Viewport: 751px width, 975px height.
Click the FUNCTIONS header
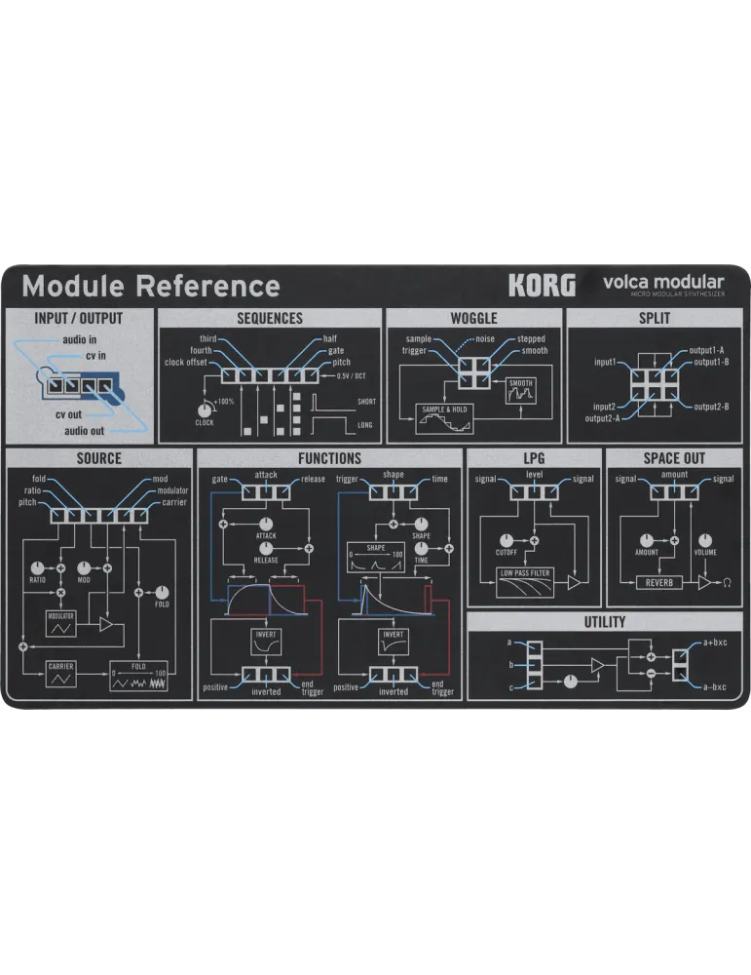point(329,458)
